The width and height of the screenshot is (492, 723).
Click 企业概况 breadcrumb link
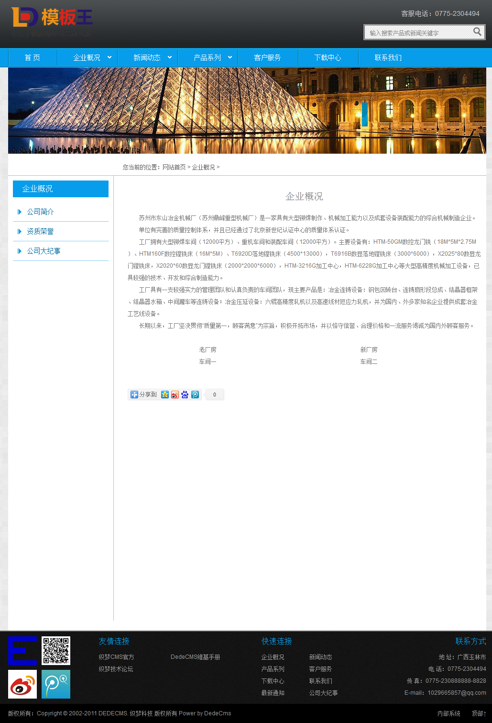203,167
